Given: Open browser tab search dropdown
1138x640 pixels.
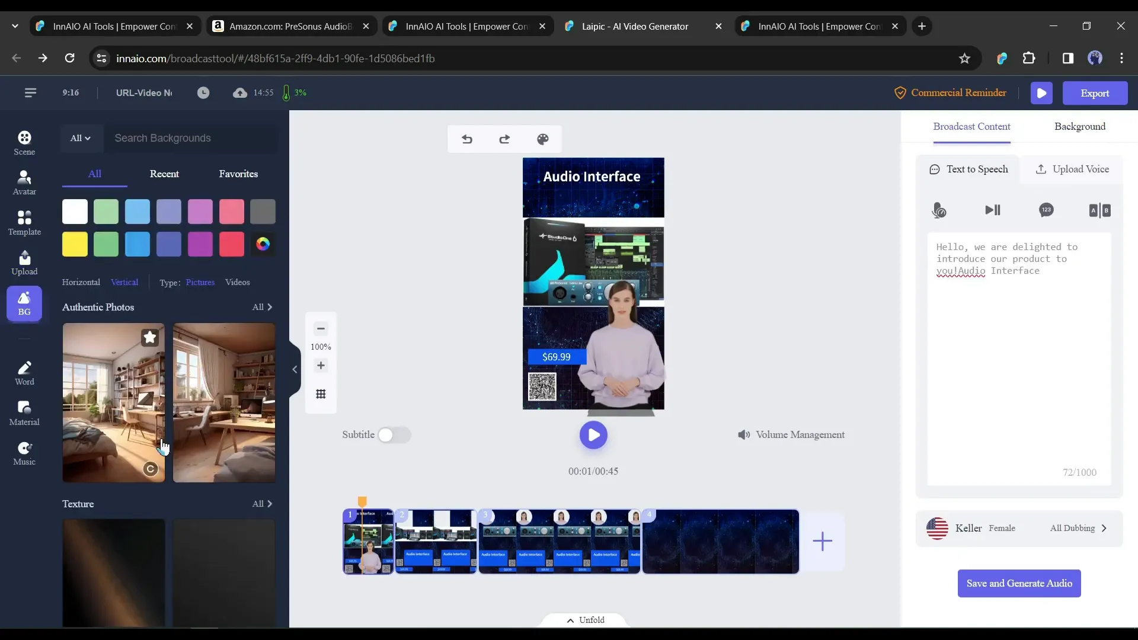Looking at the screenshot, I should [15, 26].
